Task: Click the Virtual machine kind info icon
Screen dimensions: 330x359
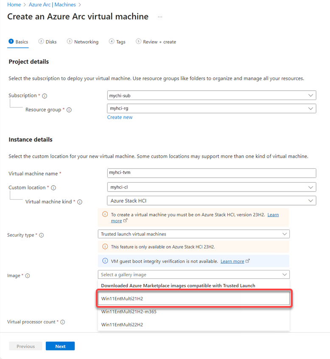Action: [80, 202]
